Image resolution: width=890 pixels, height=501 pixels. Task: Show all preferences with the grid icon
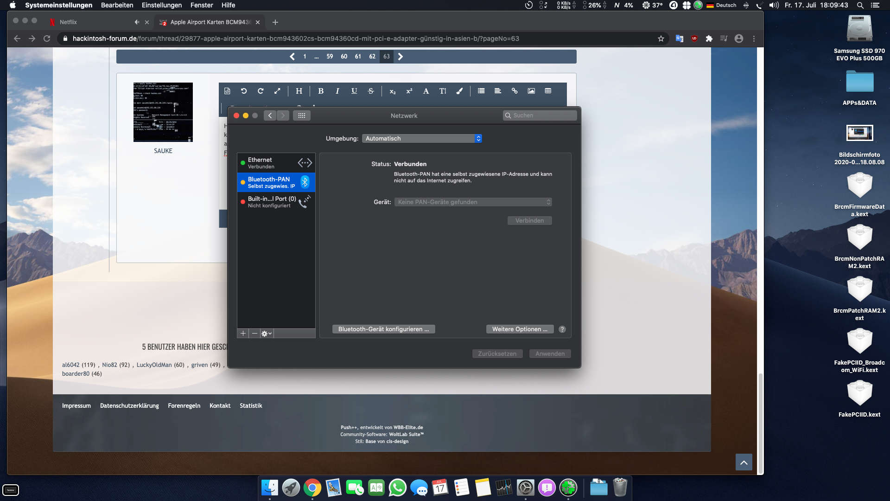302,116
